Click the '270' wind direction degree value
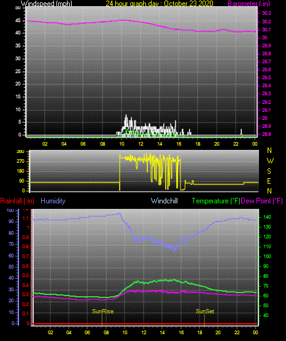 click(20, 162)
